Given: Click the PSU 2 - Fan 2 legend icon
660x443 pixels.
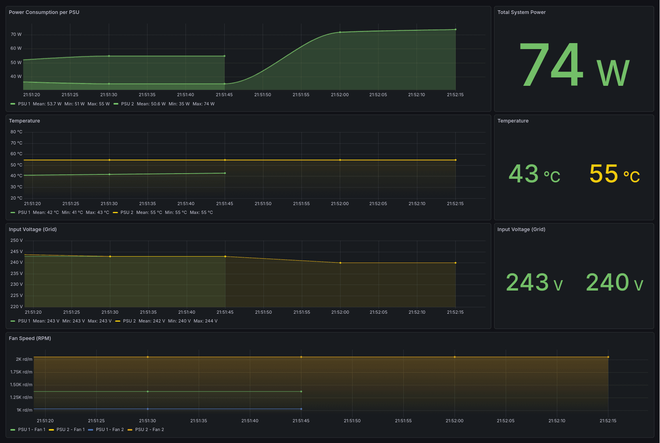Looking at the screenshot, I should (130, 429).
